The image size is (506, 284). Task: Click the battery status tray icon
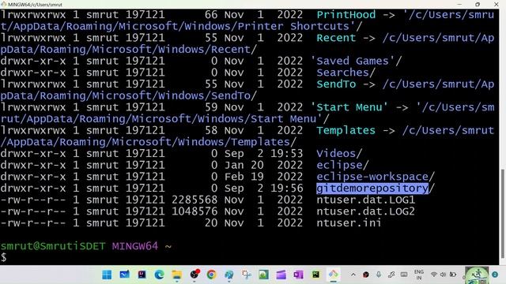(453, 275)
